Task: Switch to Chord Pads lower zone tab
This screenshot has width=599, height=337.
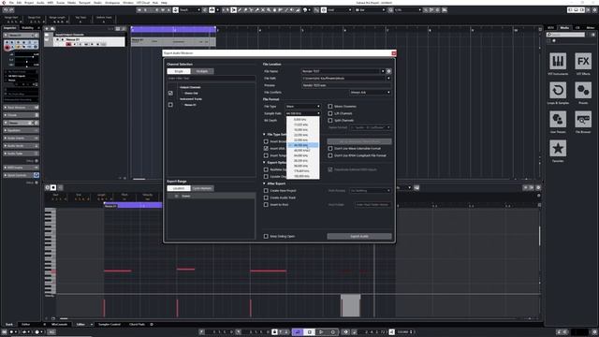Action: click(x=137, y=325)
